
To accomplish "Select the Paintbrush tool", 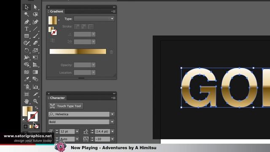I will [x=35, y=36].
